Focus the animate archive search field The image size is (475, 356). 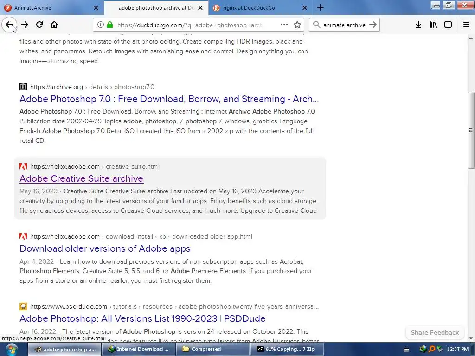[344, 25]
